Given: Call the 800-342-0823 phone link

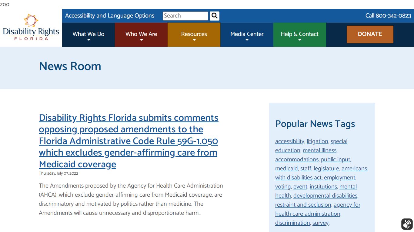Looking at the screenshot, I should pos(388,16).
